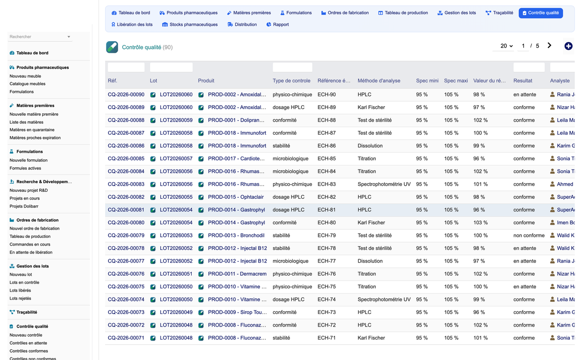Click sidebar Matières premières pencil icon
Image resolution: width=581 pixels, height=360 pixels.
(12, 105)
